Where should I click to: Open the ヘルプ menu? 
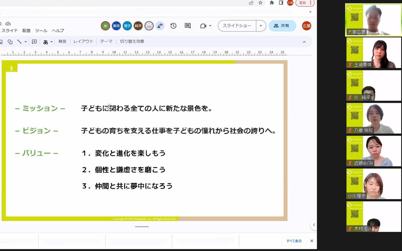[x=58, y=31]
